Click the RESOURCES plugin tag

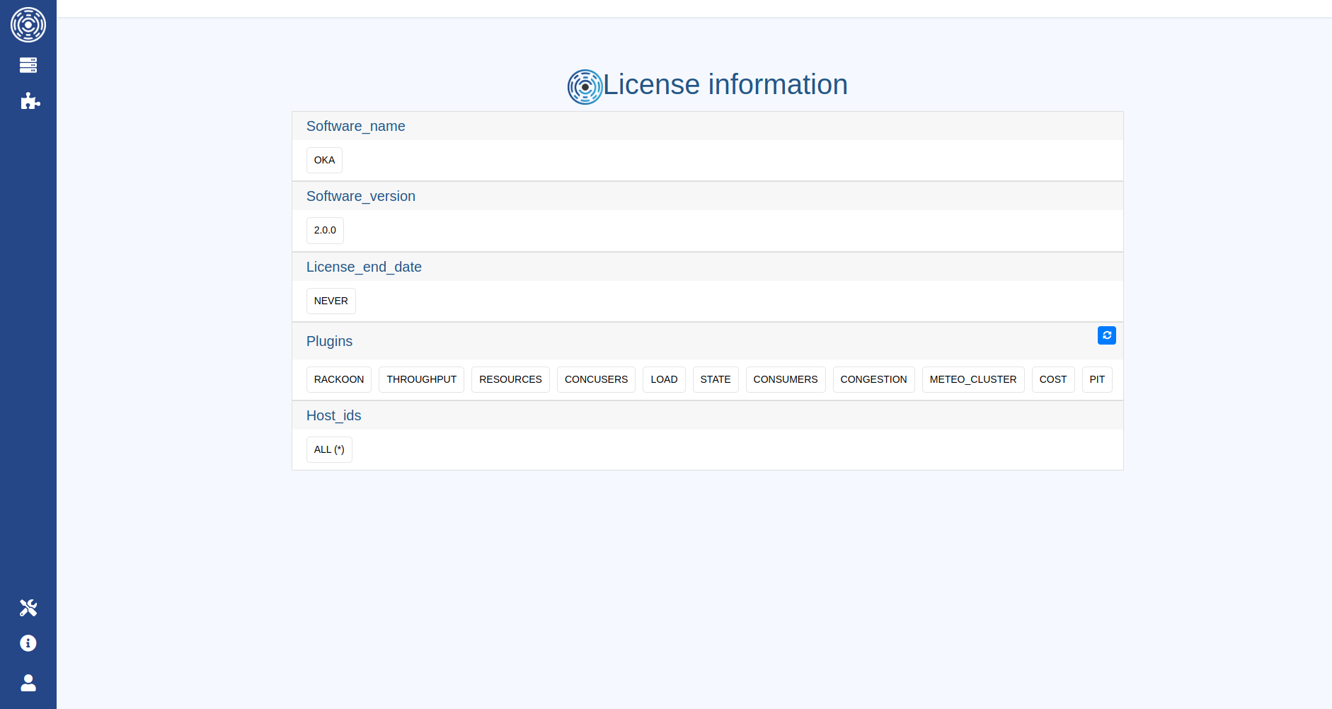point(510,380)
